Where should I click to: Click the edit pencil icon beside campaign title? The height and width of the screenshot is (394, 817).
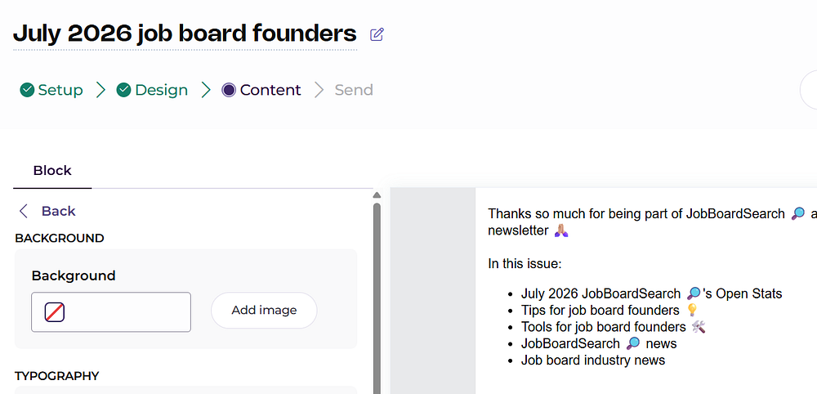coord(377,35)
